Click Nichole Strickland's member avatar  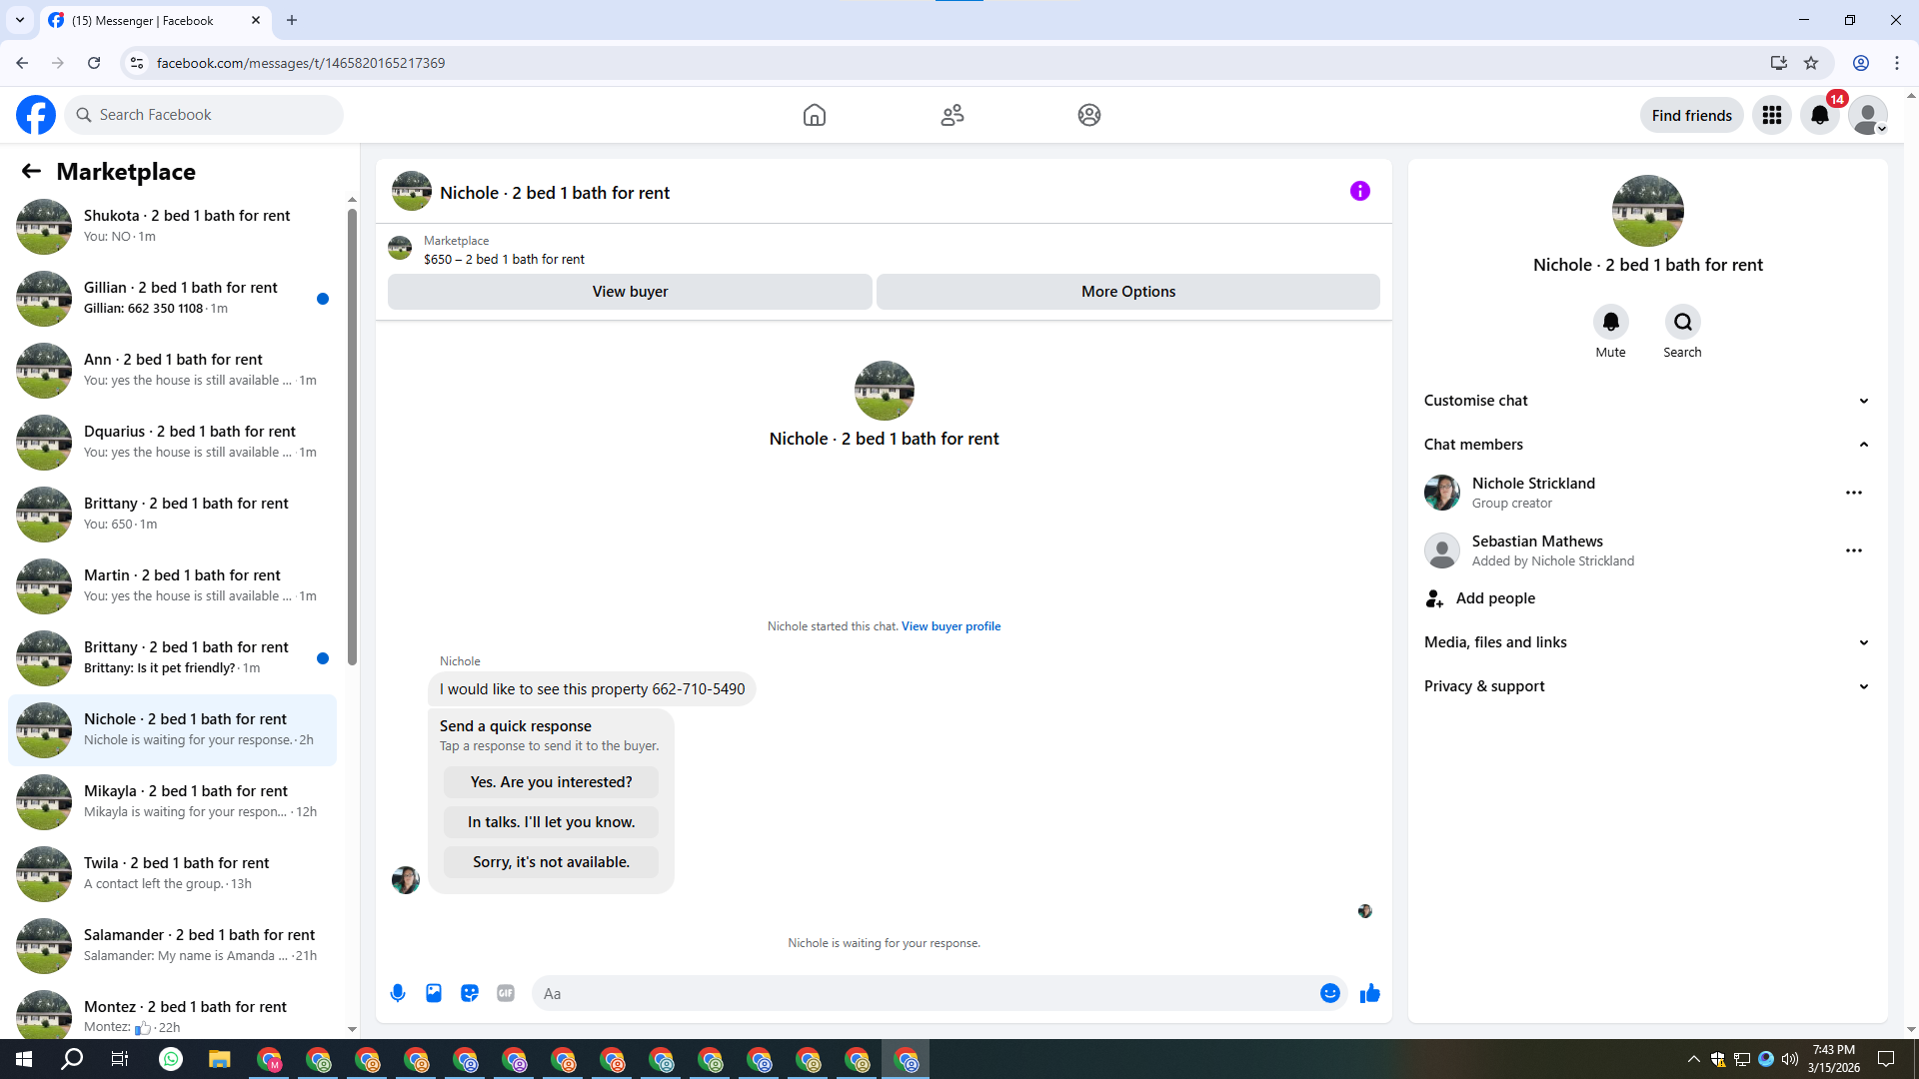[1442, 493]
